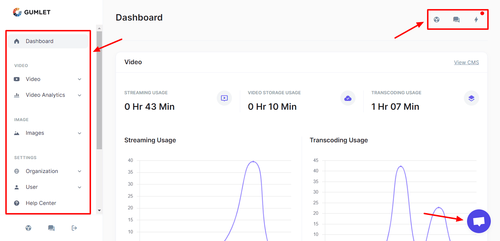Click the Gumlet logo

pyautogui.click(x=32, y=12)
